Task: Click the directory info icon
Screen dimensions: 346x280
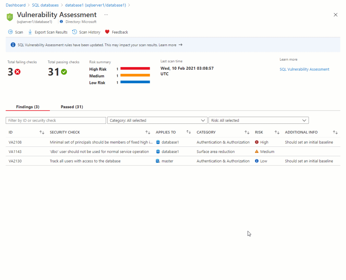Action: [62, 22]
